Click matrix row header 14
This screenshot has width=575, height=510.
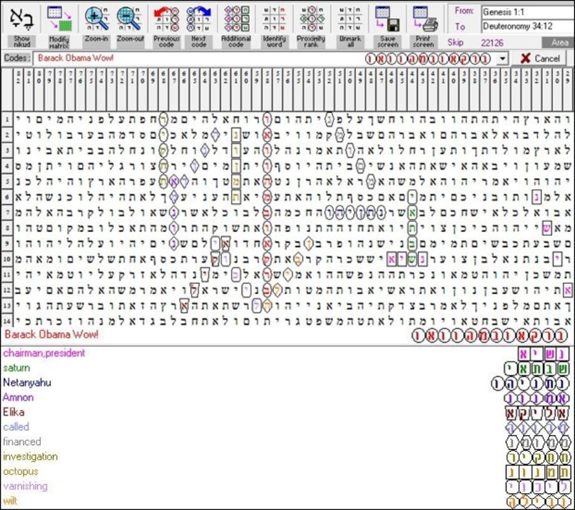7,321
